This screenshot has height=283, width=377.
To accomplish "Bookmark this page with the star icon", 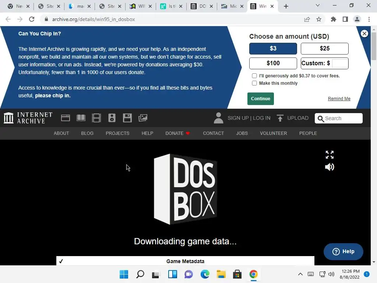I will [319, 19].
